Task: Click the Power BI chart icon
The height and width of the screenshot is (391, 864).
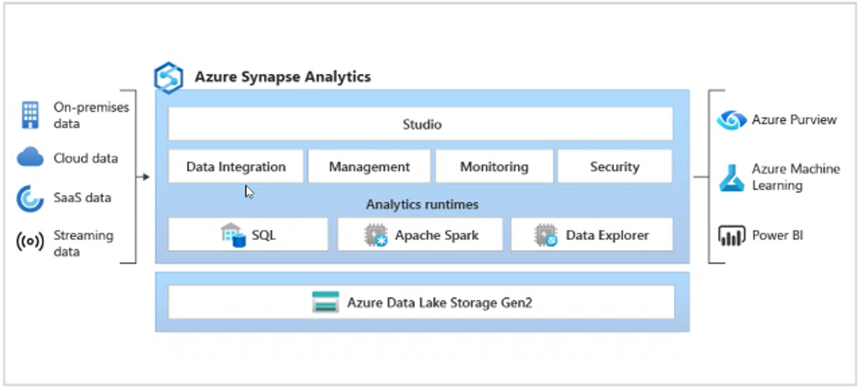Action: pyautogui.click(x=731, y=235)
